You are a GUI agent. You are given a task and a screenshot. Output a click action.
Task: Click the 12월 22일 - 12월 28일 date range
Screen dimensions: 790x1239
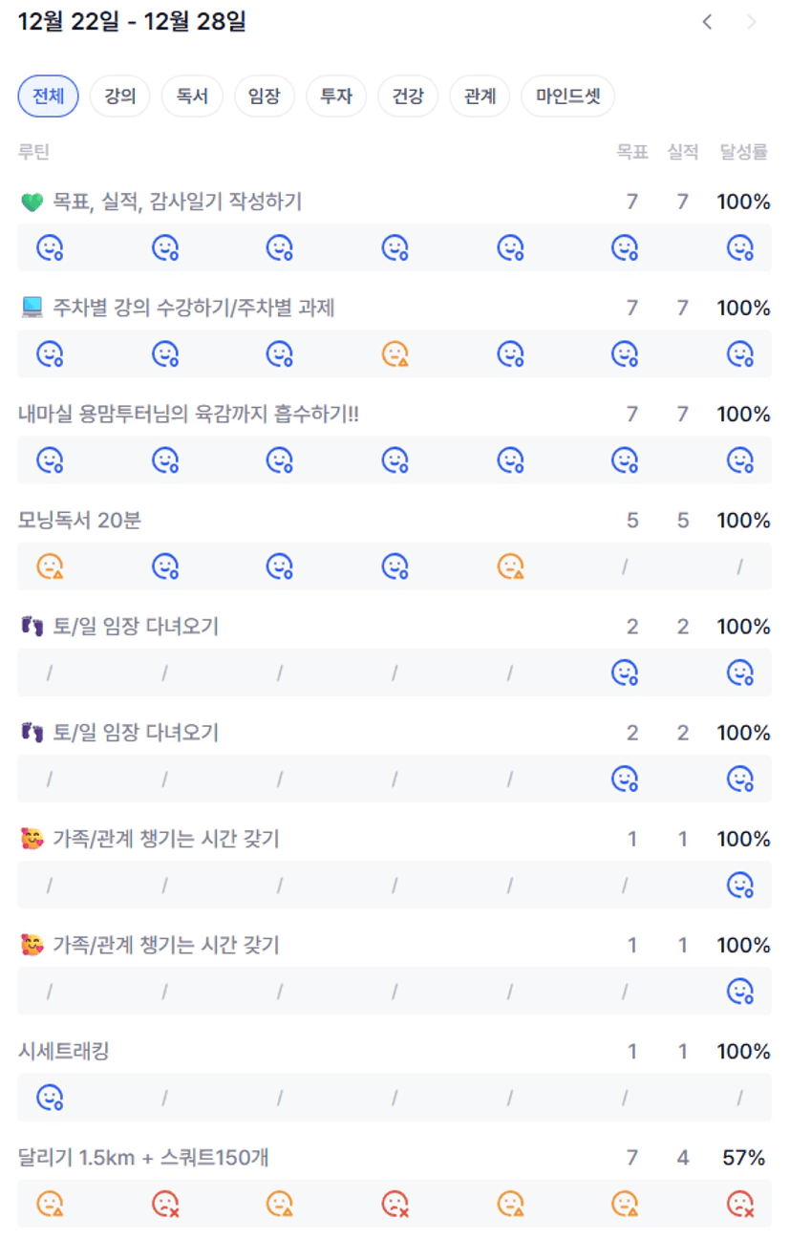pyautogui.click(x=132, y=22)
